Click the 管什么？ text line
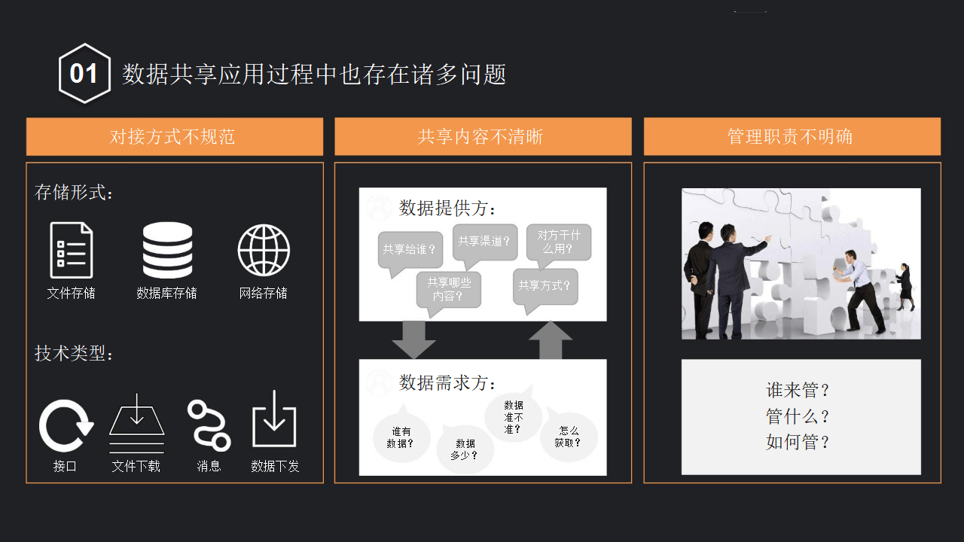This screenshot has width=964, height=542. (x=799, y=416)
